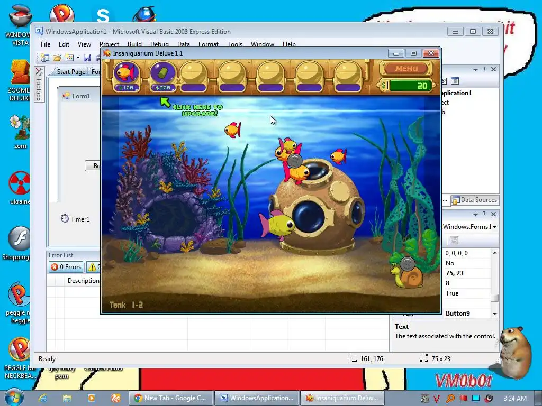Buy the $200 food upgrade
The height and width of the screenshot is (406, 542).
click(x=163, y=76)
